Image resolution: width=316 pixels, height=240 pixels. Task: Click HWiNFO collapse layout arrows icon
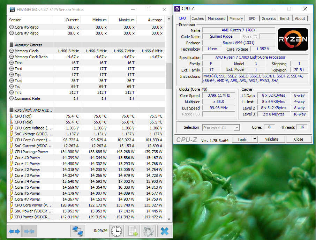29,231
